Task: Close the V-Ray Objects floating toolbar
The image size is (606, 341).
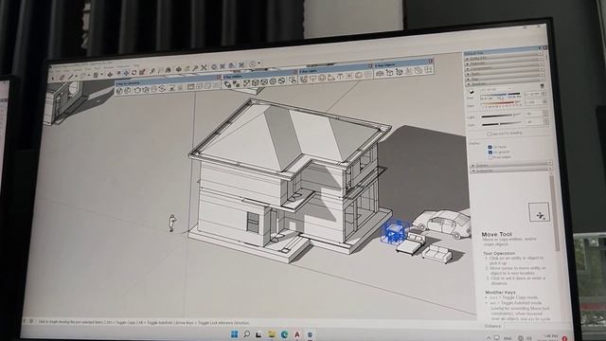Action: 431,61
